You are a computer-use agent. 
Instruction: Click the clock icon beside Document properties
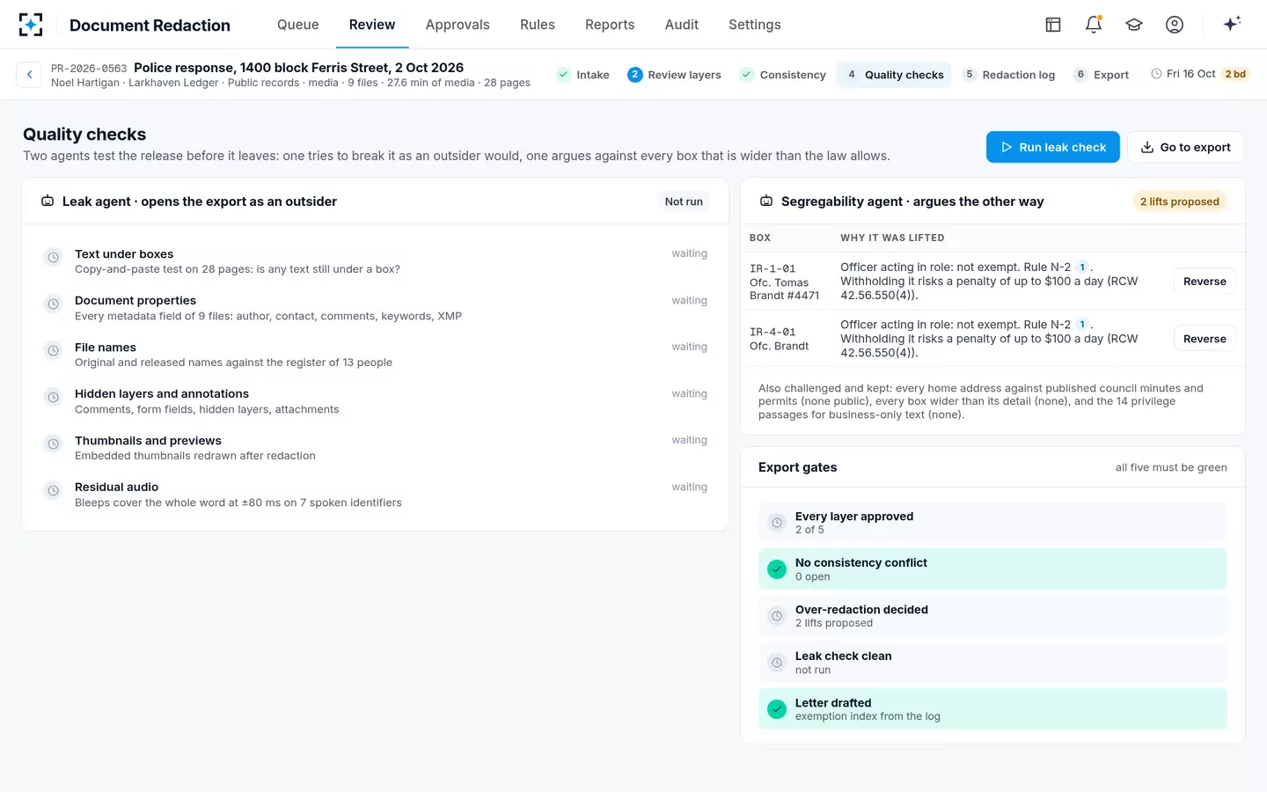pyautogui.click(x=54, y=304)
